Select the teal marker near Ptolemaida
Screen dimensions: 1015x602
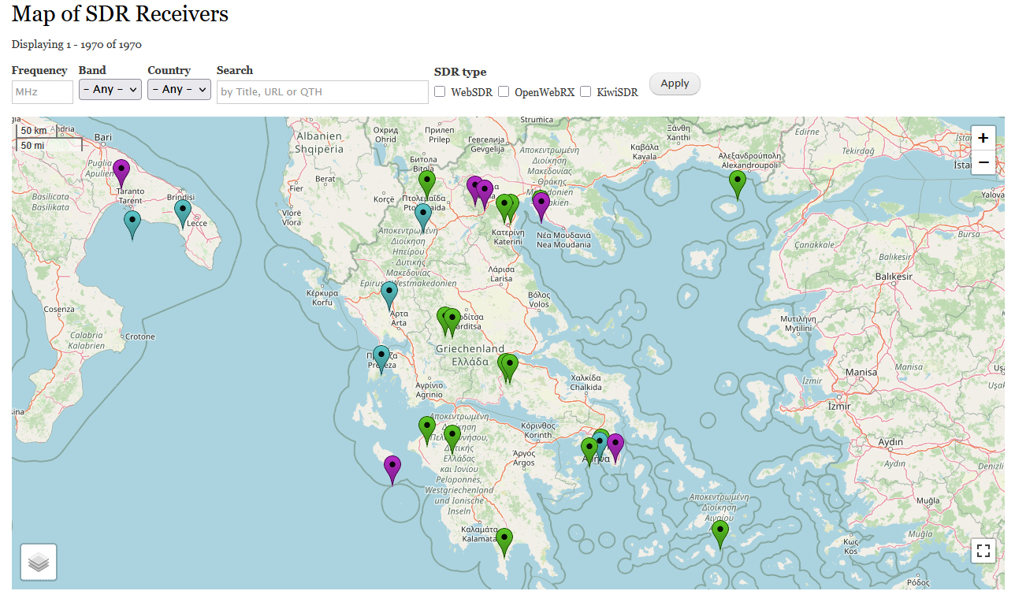pos(423,217)
